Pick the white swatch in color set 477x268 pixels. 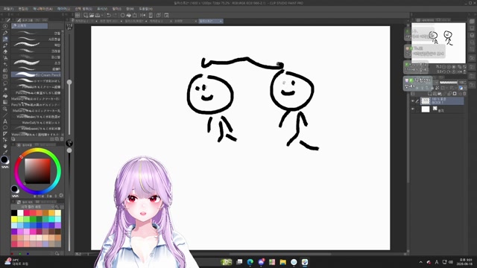[20, 213]
